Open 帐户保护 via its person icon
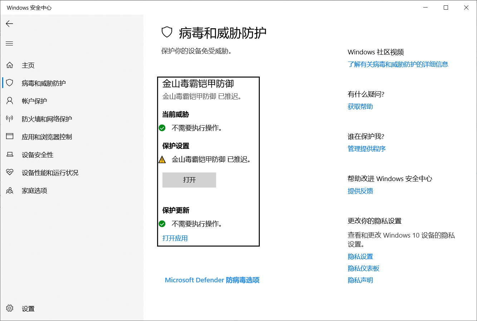This screenshot has height=321, width=477. [x=9, y=101]
